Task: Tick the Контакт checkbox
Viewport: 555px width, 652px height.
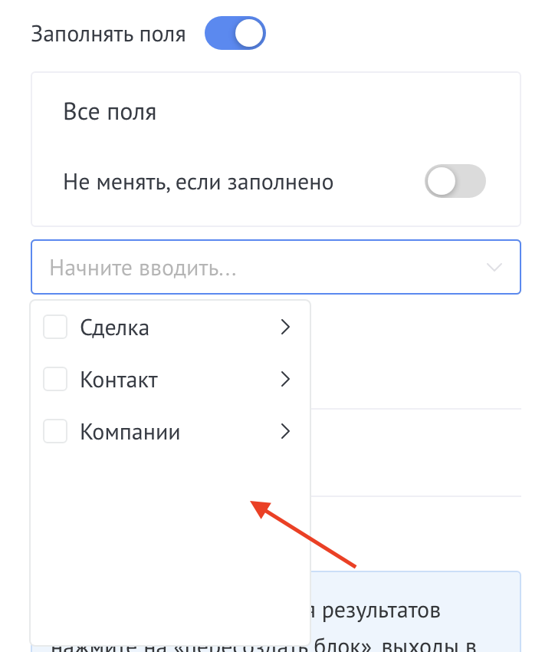Action: [x=55, y=380]
